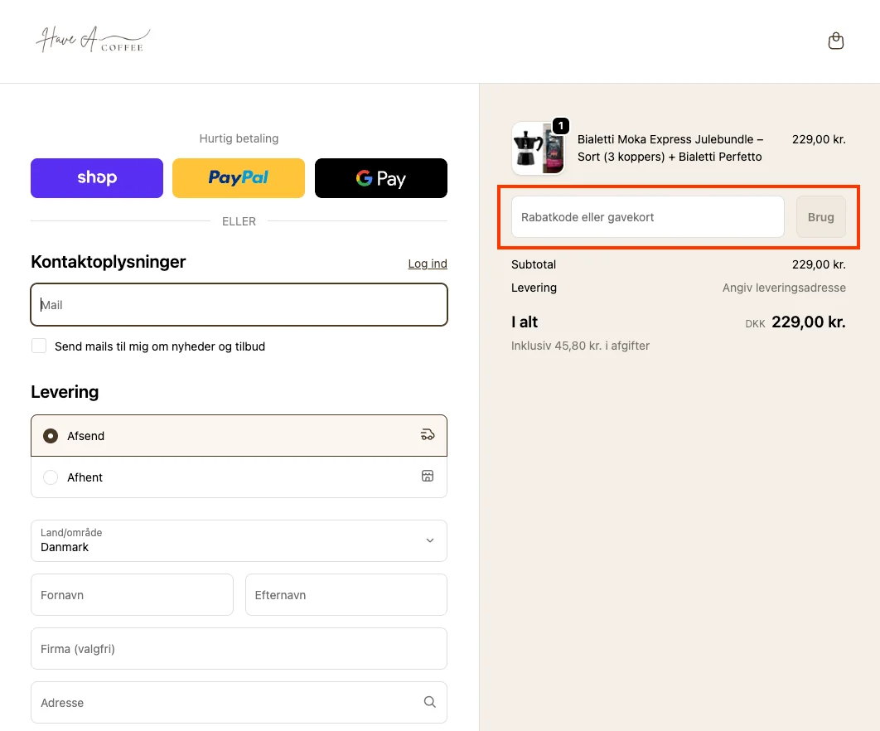Image resolution: width=880 pixels, height=731 pixels.
Task: Click the Firma (valgfri) field
Action: click(239, 649)
